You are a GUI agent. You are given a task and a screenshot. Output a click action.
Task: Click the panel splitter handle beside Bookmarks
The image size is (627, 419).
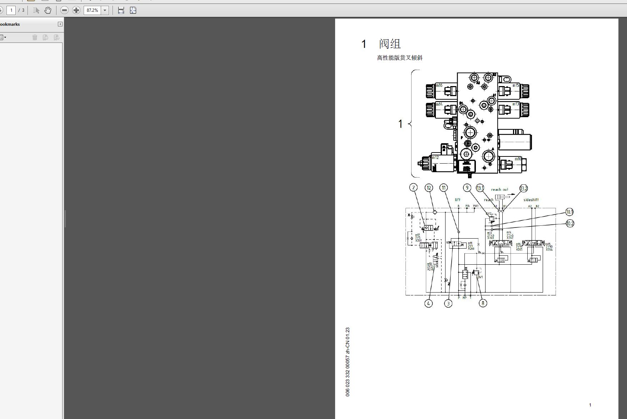pos(65,219)
